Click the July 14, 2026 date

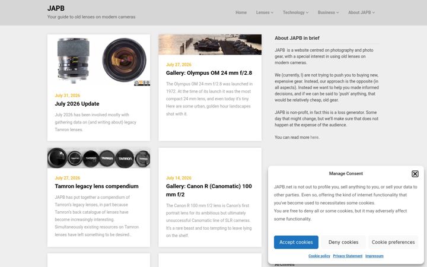179,178
